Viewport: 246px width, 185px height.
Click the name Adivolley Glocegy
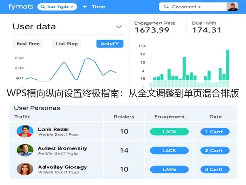coord(62,167)
